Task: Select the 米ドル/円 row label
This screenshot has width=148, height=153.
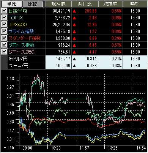Action: point(18,59)
